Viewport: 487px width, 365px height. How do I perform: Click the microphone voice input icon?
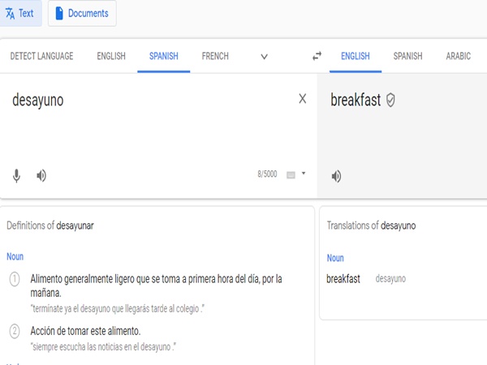coord(16,175)
